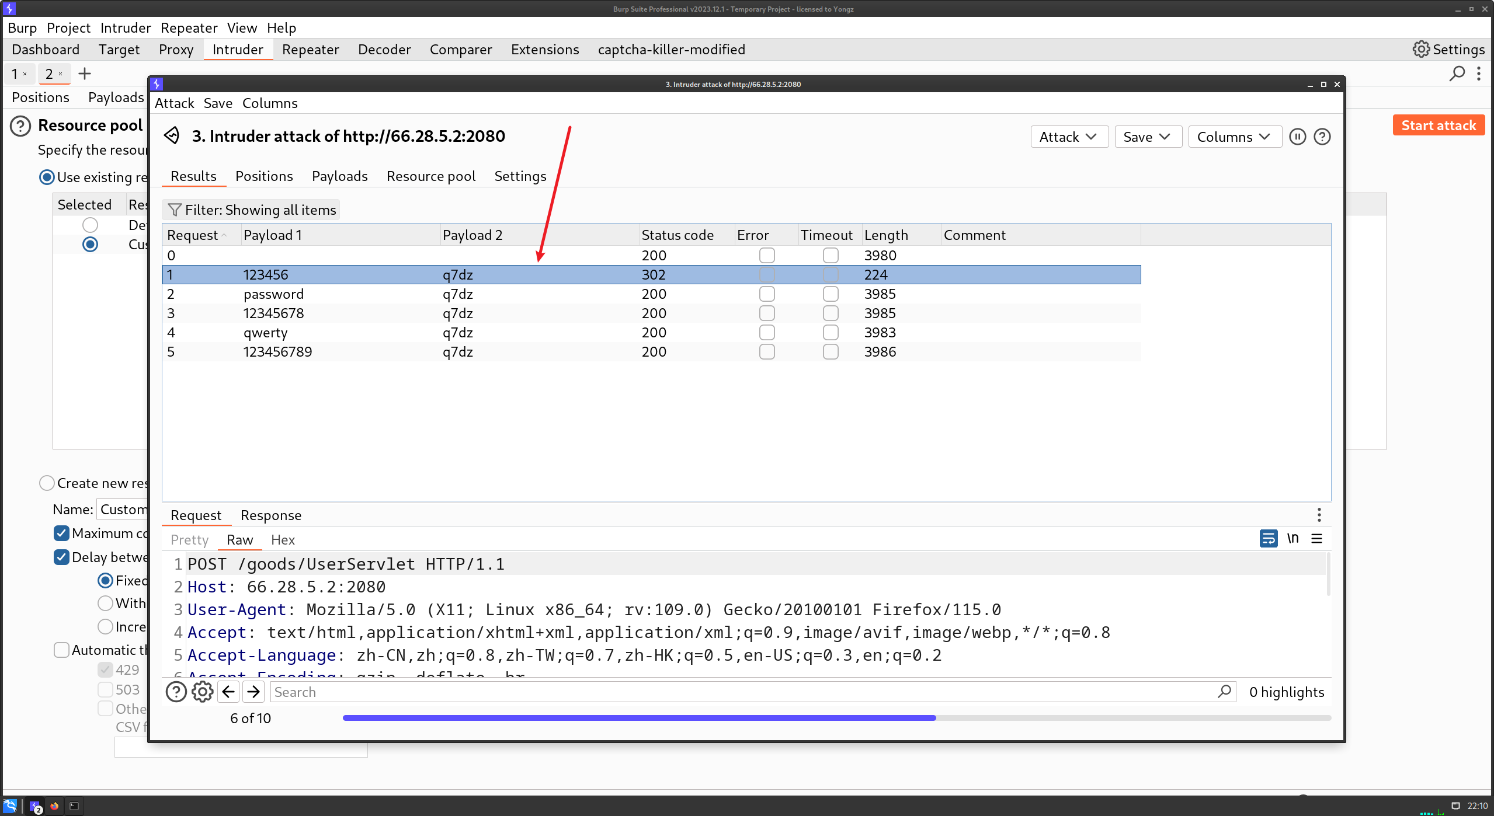Click the filter funnel icon
This screenshot has height=816, width=1494.
[x=174, y=210]
